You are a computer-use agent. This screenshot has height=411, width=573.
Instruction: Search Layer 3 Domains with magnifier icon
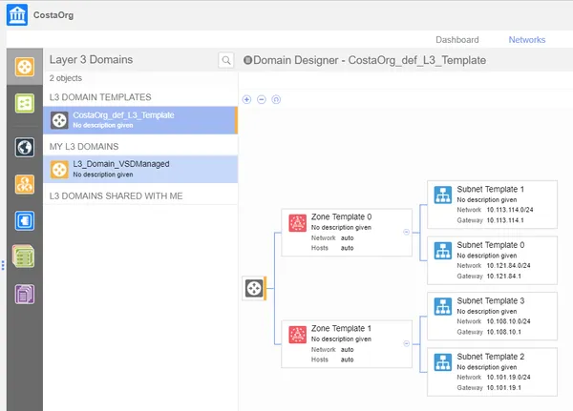[x=225, y=60]
